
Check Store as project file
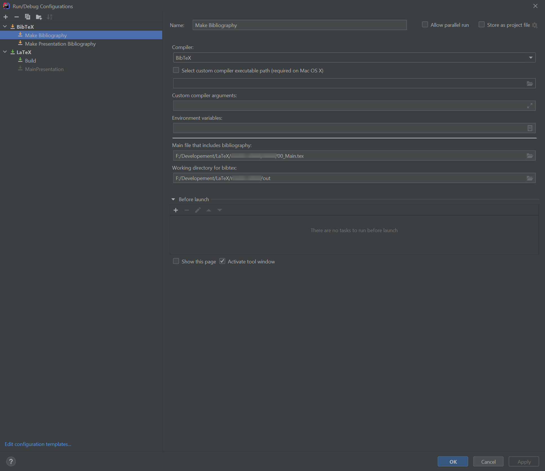pos(481,25)
